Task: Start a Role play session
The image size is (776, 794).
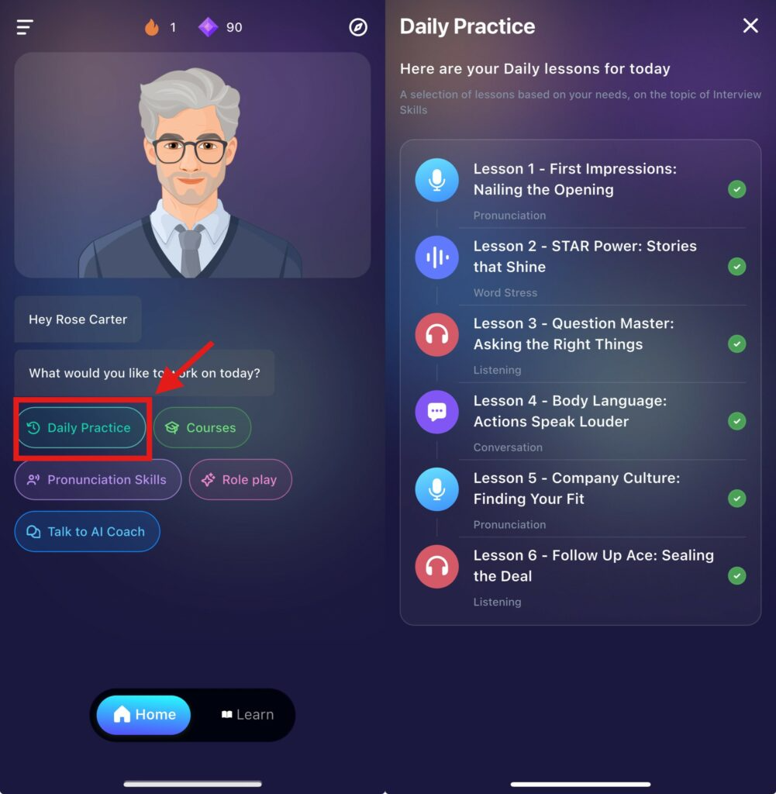Action: [x=240, y=479]
